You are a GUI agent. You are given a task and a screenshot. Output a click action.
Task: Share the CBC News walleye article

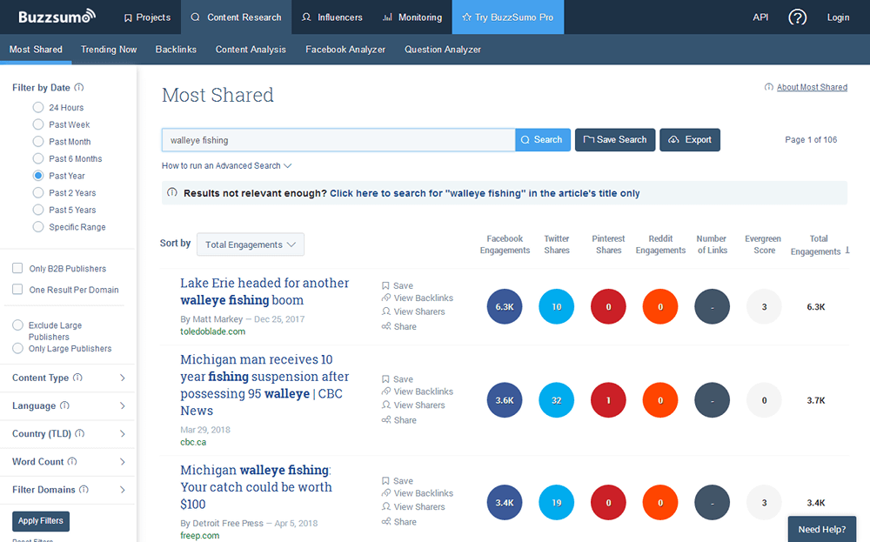pos(398,420)
